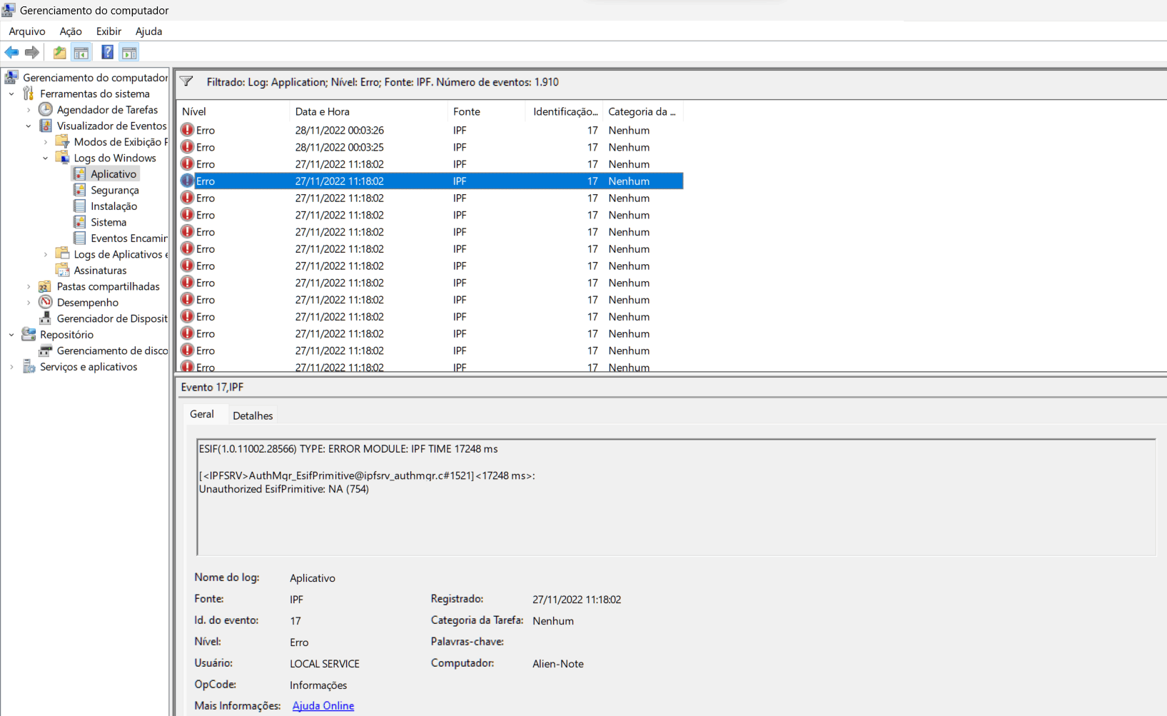This screenshot has height=716, width=1167.
Task: Click the event description text box
Action: [x=676, y=497]
